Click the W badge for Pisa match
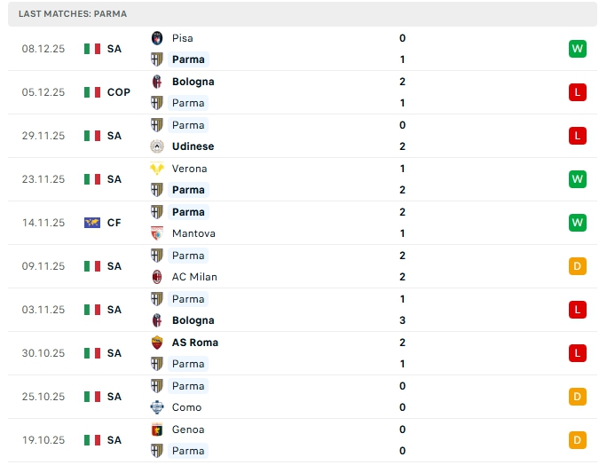 [x=578, y=49]
